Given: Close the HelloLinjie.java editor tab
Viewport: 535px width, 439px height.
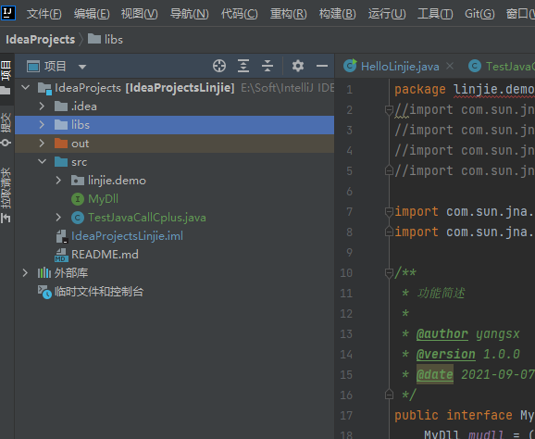Looking at the screenshot, I should (x=450, y=66).
